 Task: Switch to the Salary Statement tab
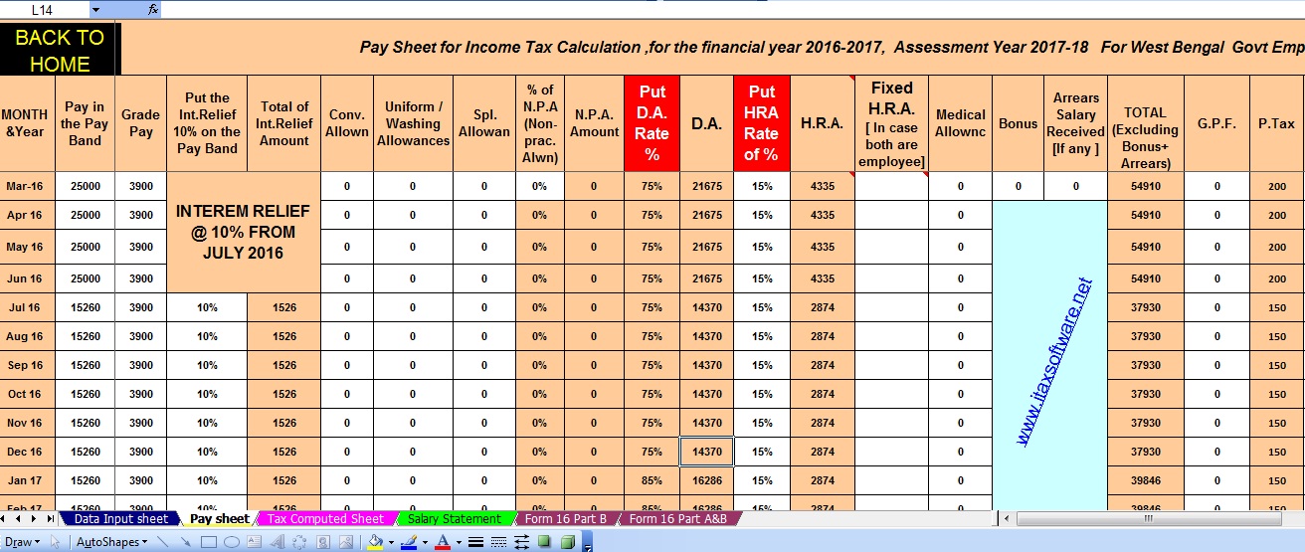point(455,519)
